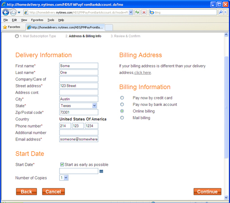Viewport: 230px width, 203px height.
Task: Expand the address bar history dropdown
Action: coord(131,12)
